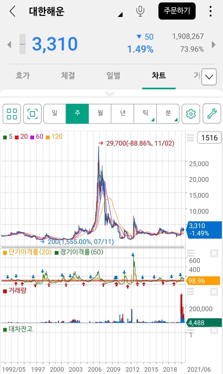Tap the 98.96 disparity value tag

point(204,281)
